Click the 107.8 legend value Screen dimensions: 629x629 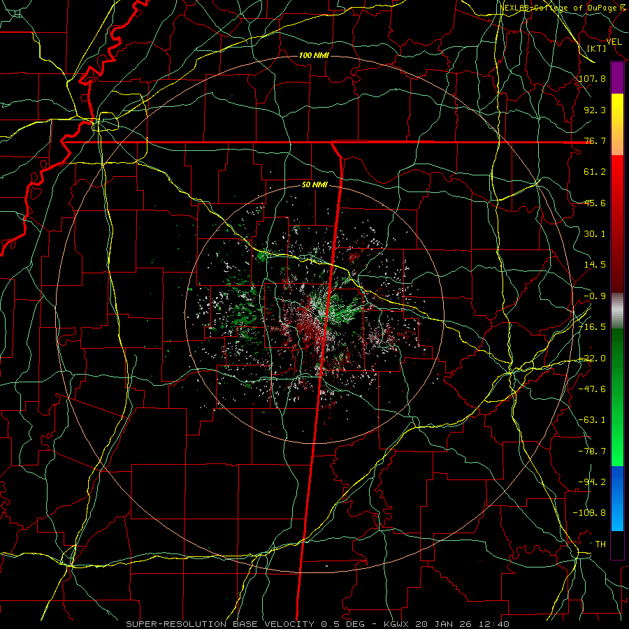coord(593,78)
